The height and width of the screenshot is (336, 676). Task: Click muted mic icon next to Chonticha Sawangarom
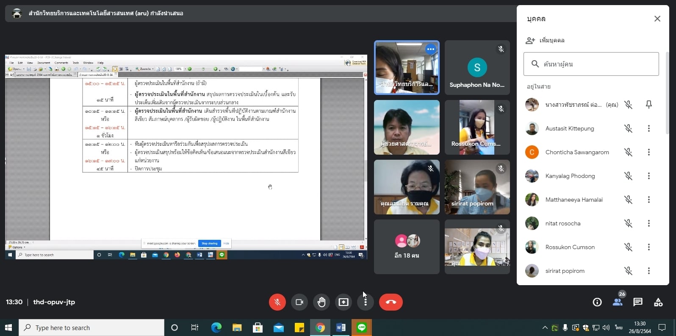pos(629,152)
